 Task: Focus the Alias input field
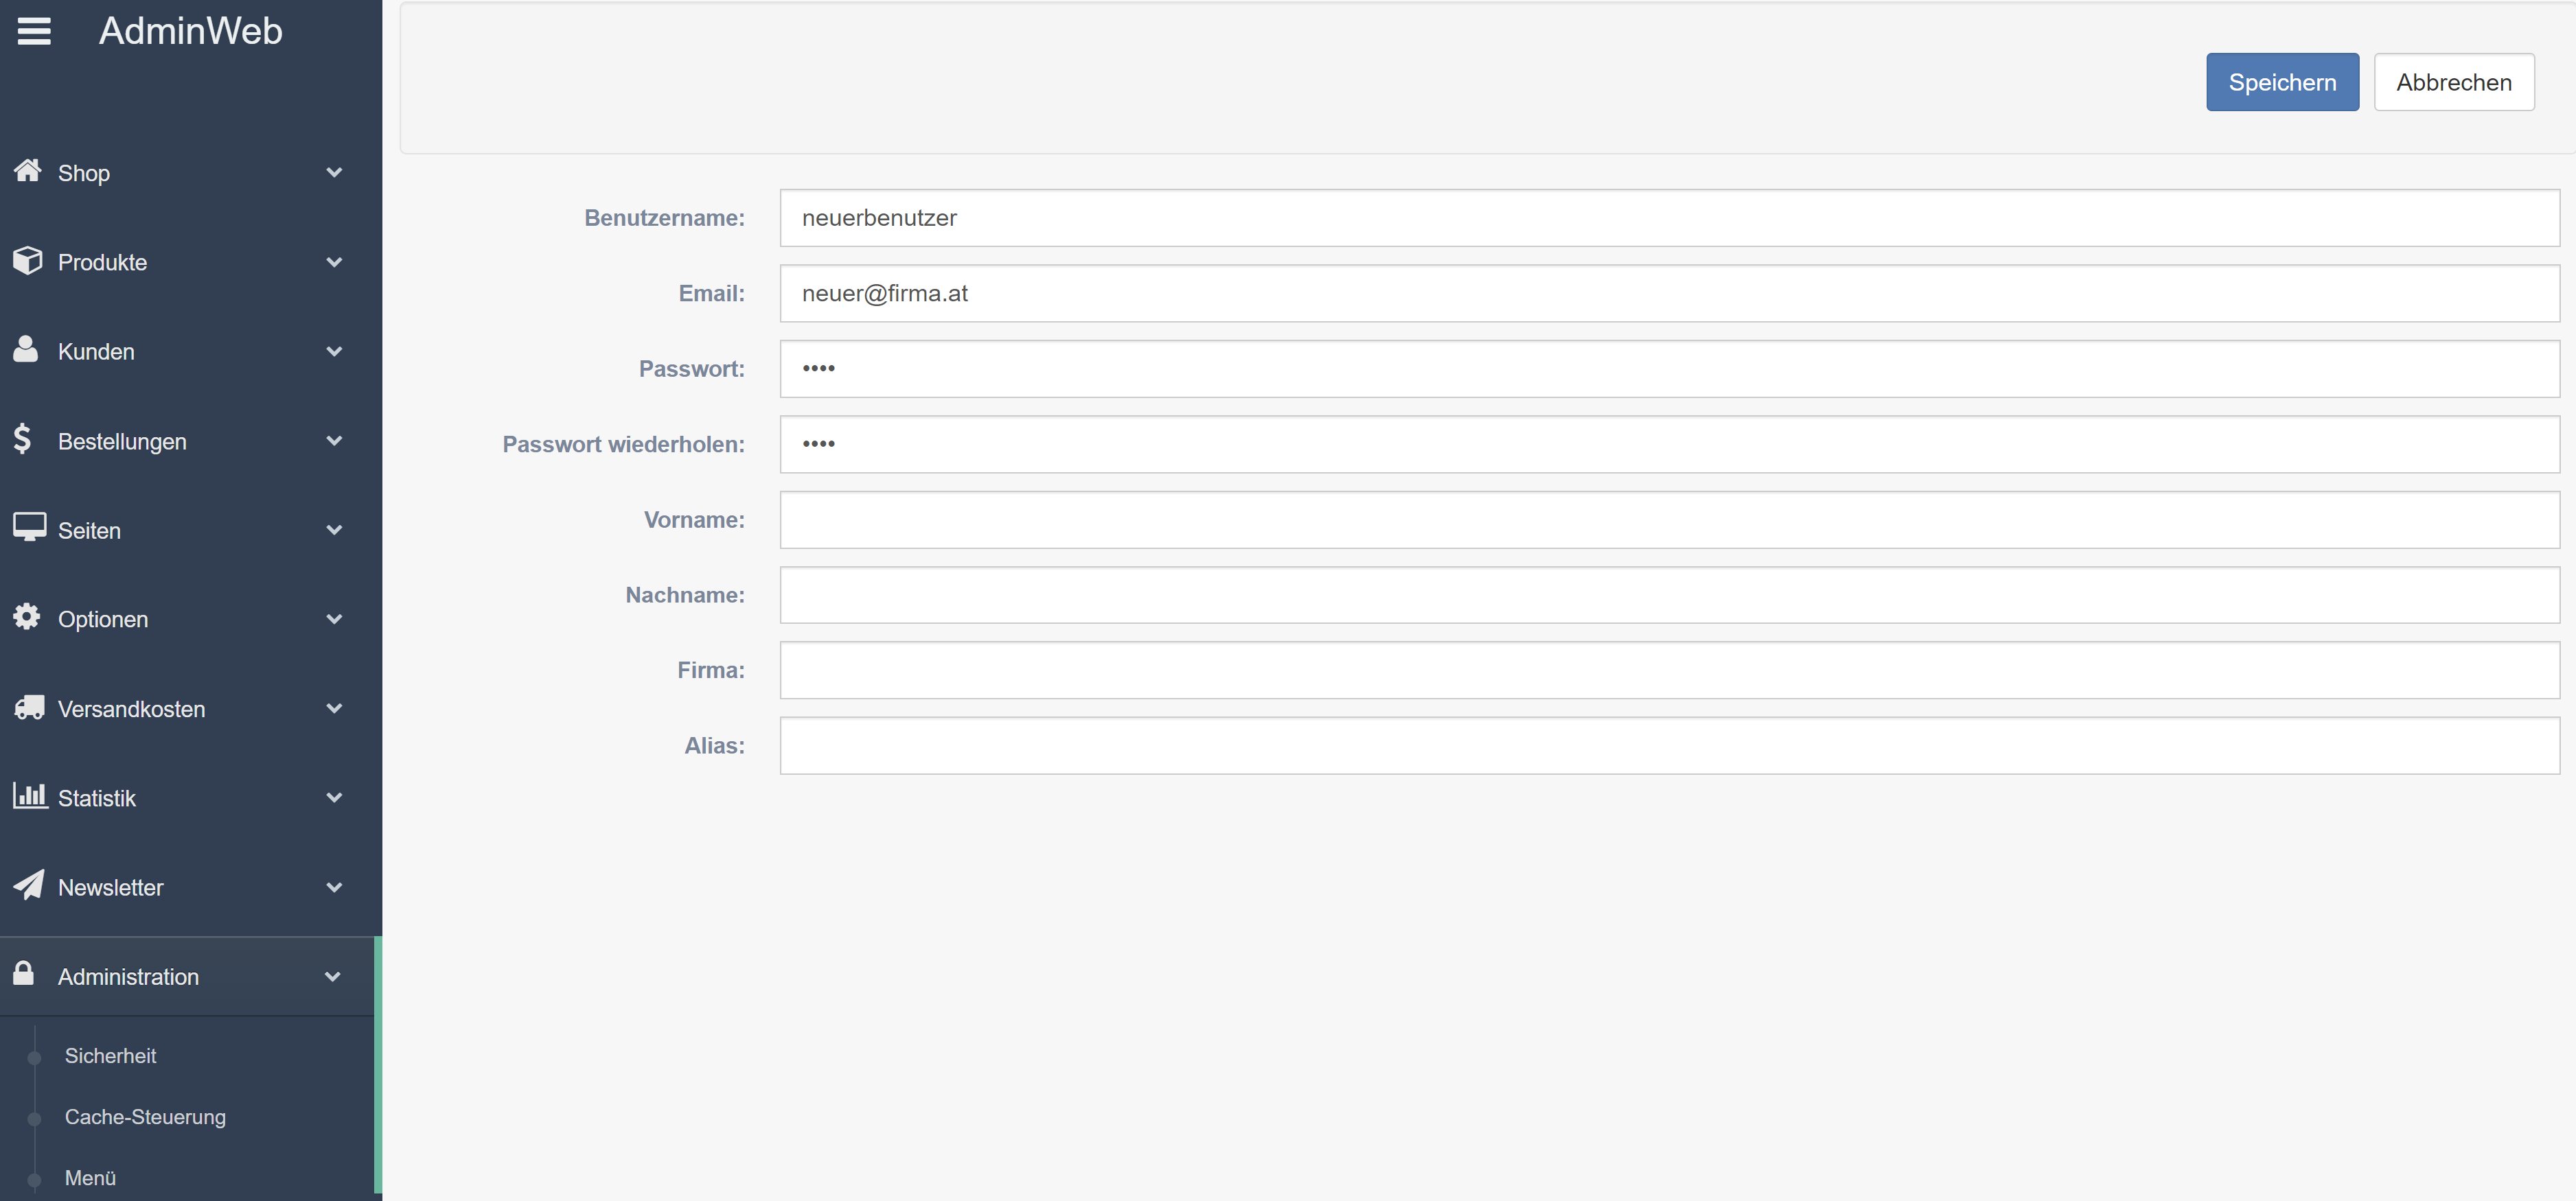click(x=1669, y=746)
